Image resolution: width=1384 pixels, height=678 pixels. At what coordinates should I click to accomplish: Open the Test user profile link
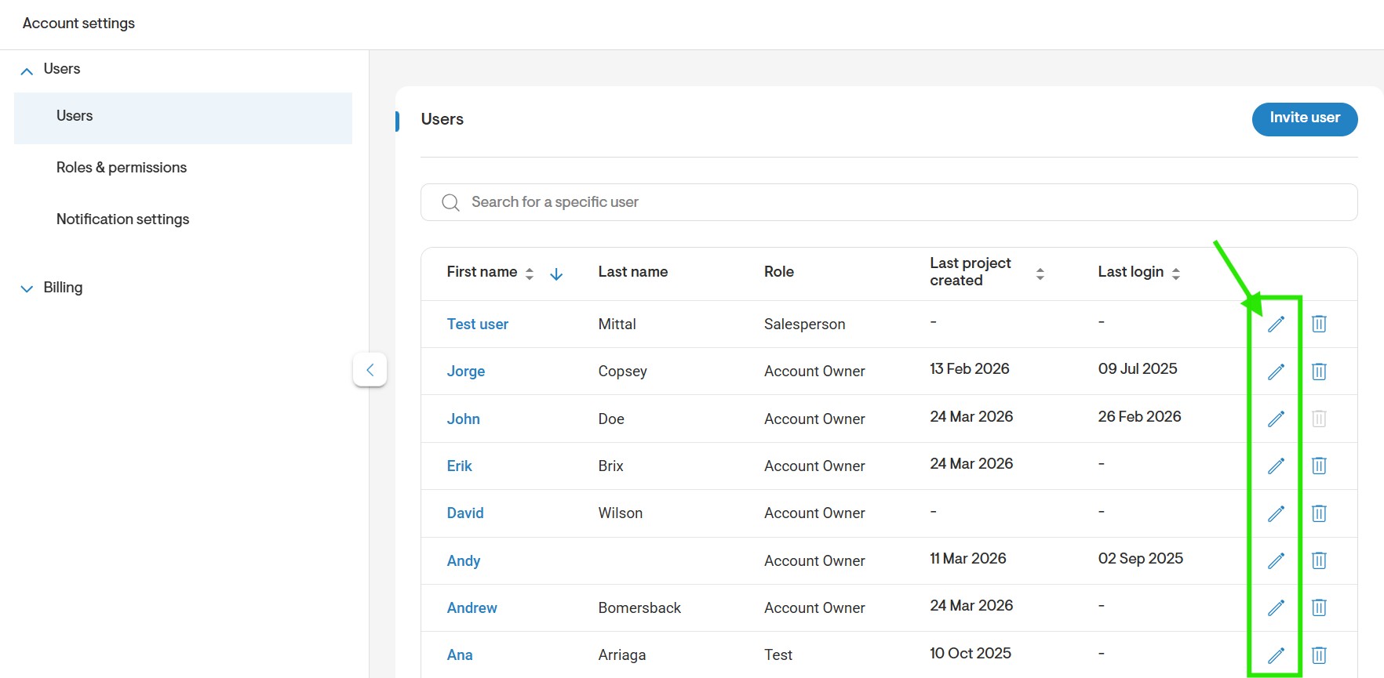click(x=477, y=324)
